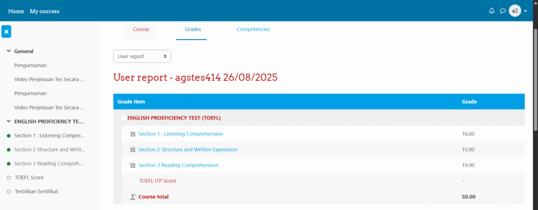Viewport: 538px width, 210px height.
Task: Click completion circle beside Terbitkan Sertifikat
Action: pyautogui.click(x=8, y=192)
